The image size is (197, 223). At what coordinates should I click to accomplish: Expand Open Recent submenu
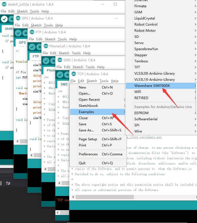pyautogui.click(x=97, y=100)
